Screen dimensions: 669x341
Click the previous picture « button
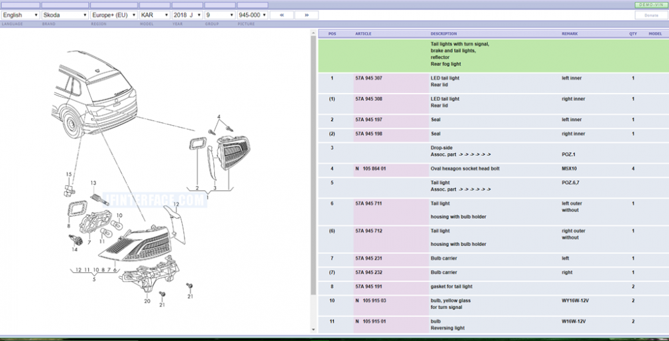click(x=282, y=15)
